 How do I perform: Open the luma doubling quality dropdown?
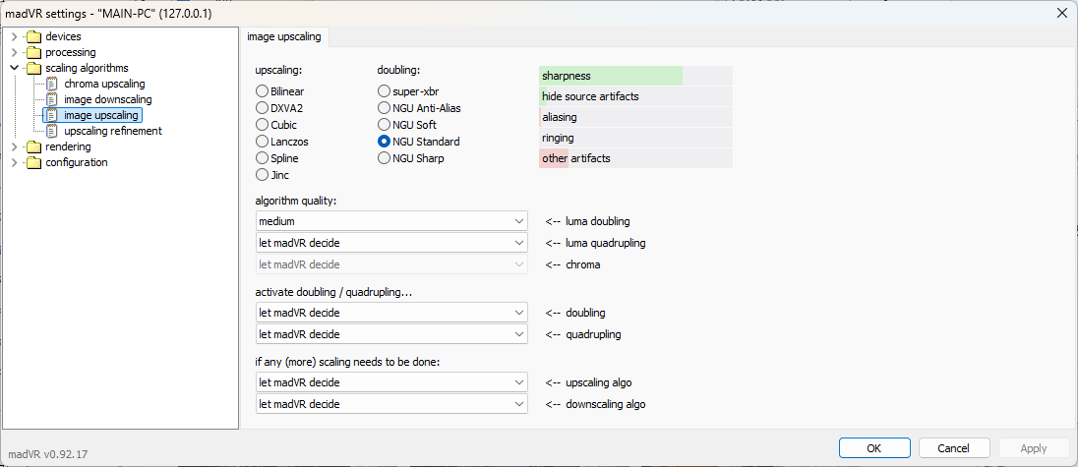tap(391, 221)
